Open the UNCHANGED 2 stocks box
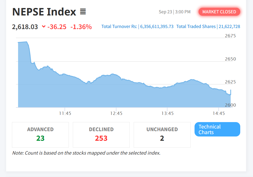This screenshot has height=177, width=253. (162, 135)
